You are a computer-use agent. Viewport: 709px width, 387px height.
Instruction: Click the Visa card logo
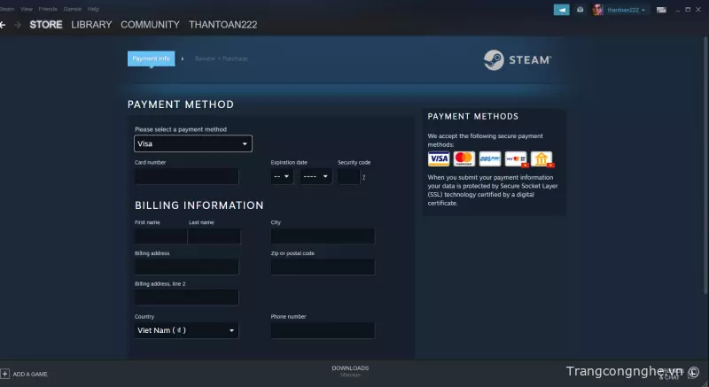tap(439, 159)
